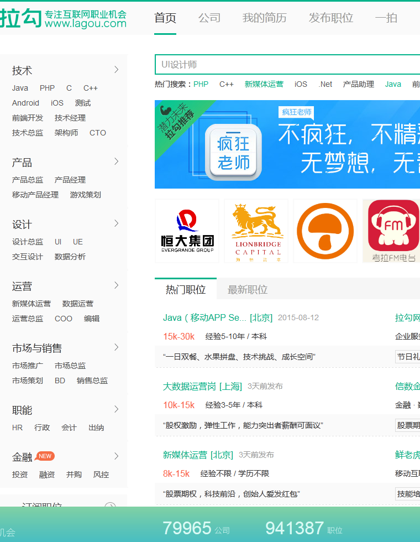Image resolution: width=420 pixels, height=542 pixels.
Task: Click hot search link Java
Action: tap(393, 84)
